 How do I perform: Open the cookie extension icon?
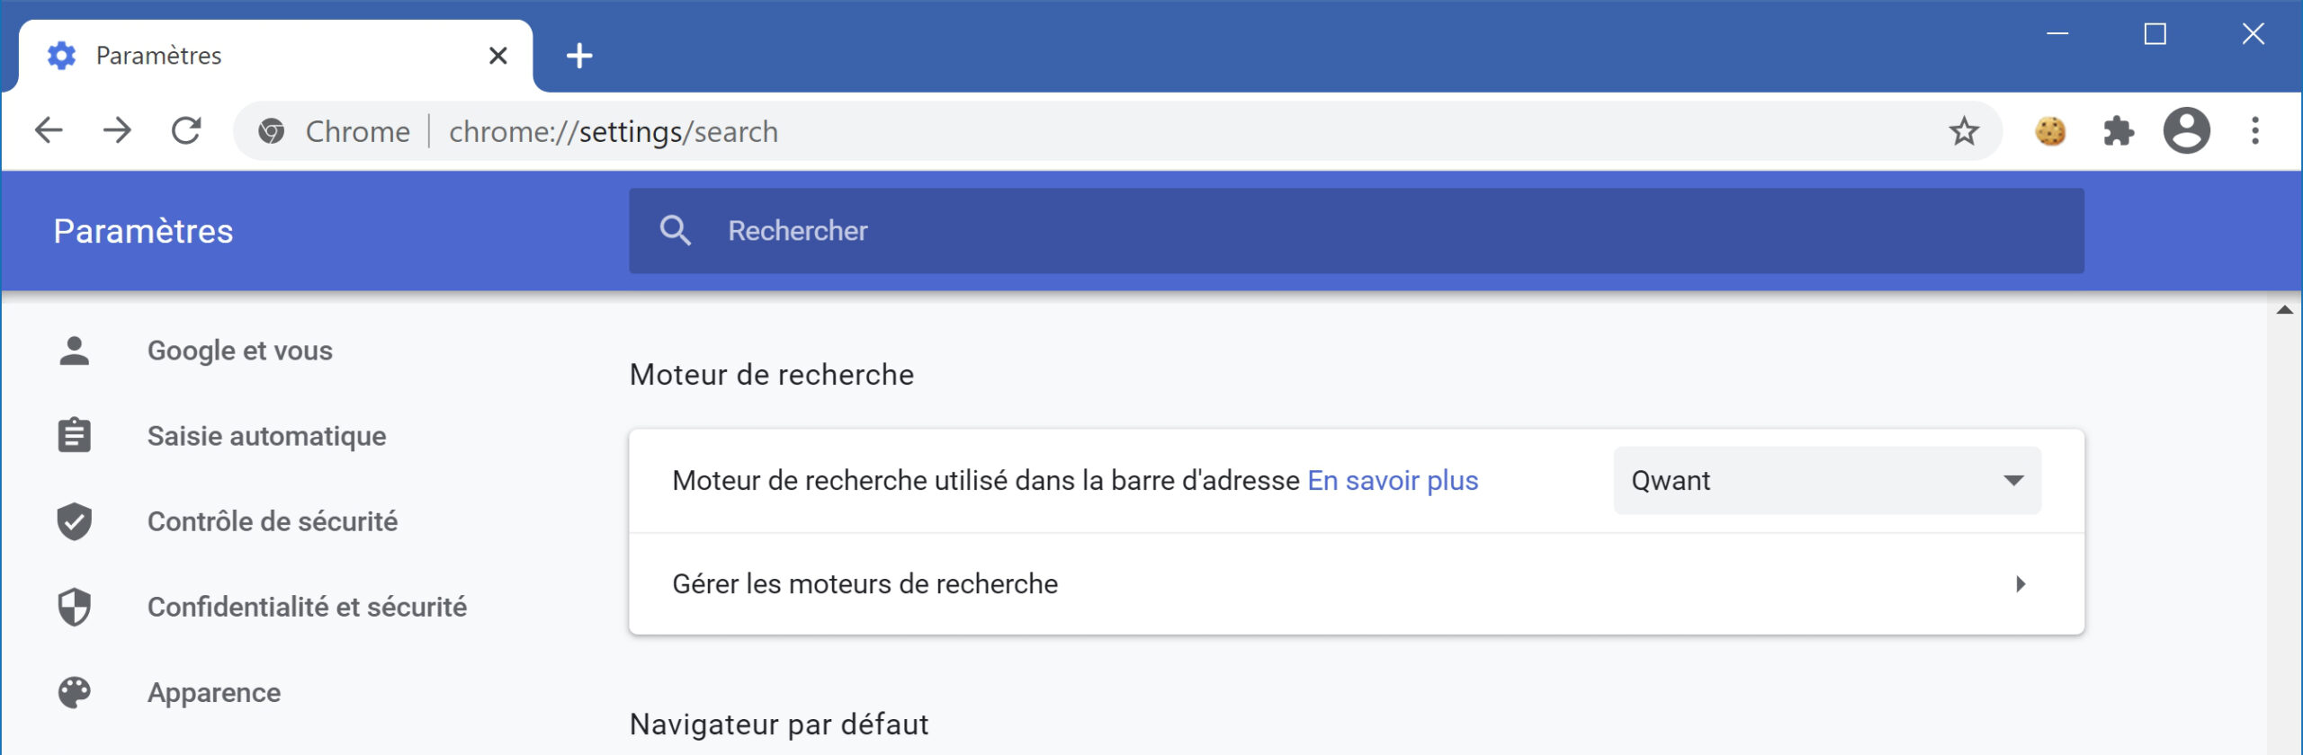coord(2050,131)
